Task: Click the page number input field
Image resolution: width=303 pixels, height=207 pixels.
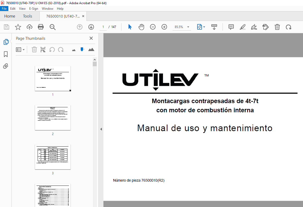Action: coord(103,27)
